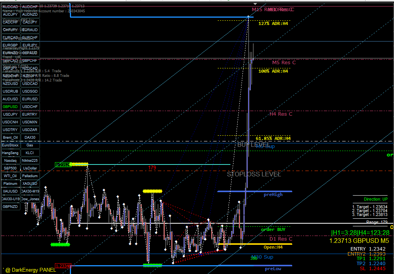Click the 'order BUY' chart label
Image resolution: width=394 pixels, height=274 pixels.
click(273, 229)
